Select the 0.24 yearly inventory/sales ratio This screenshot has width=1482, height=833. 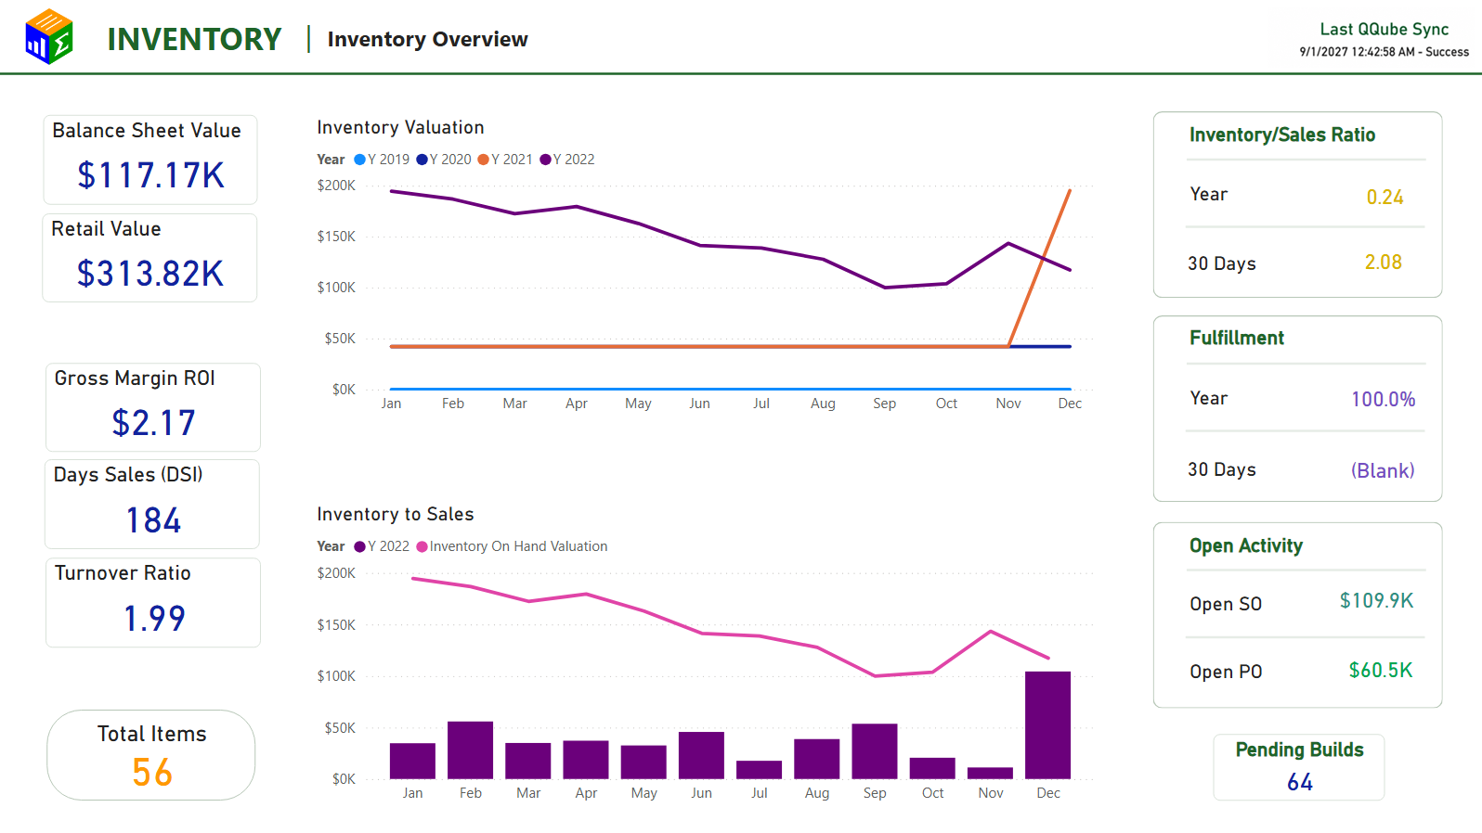point(1384,198)
